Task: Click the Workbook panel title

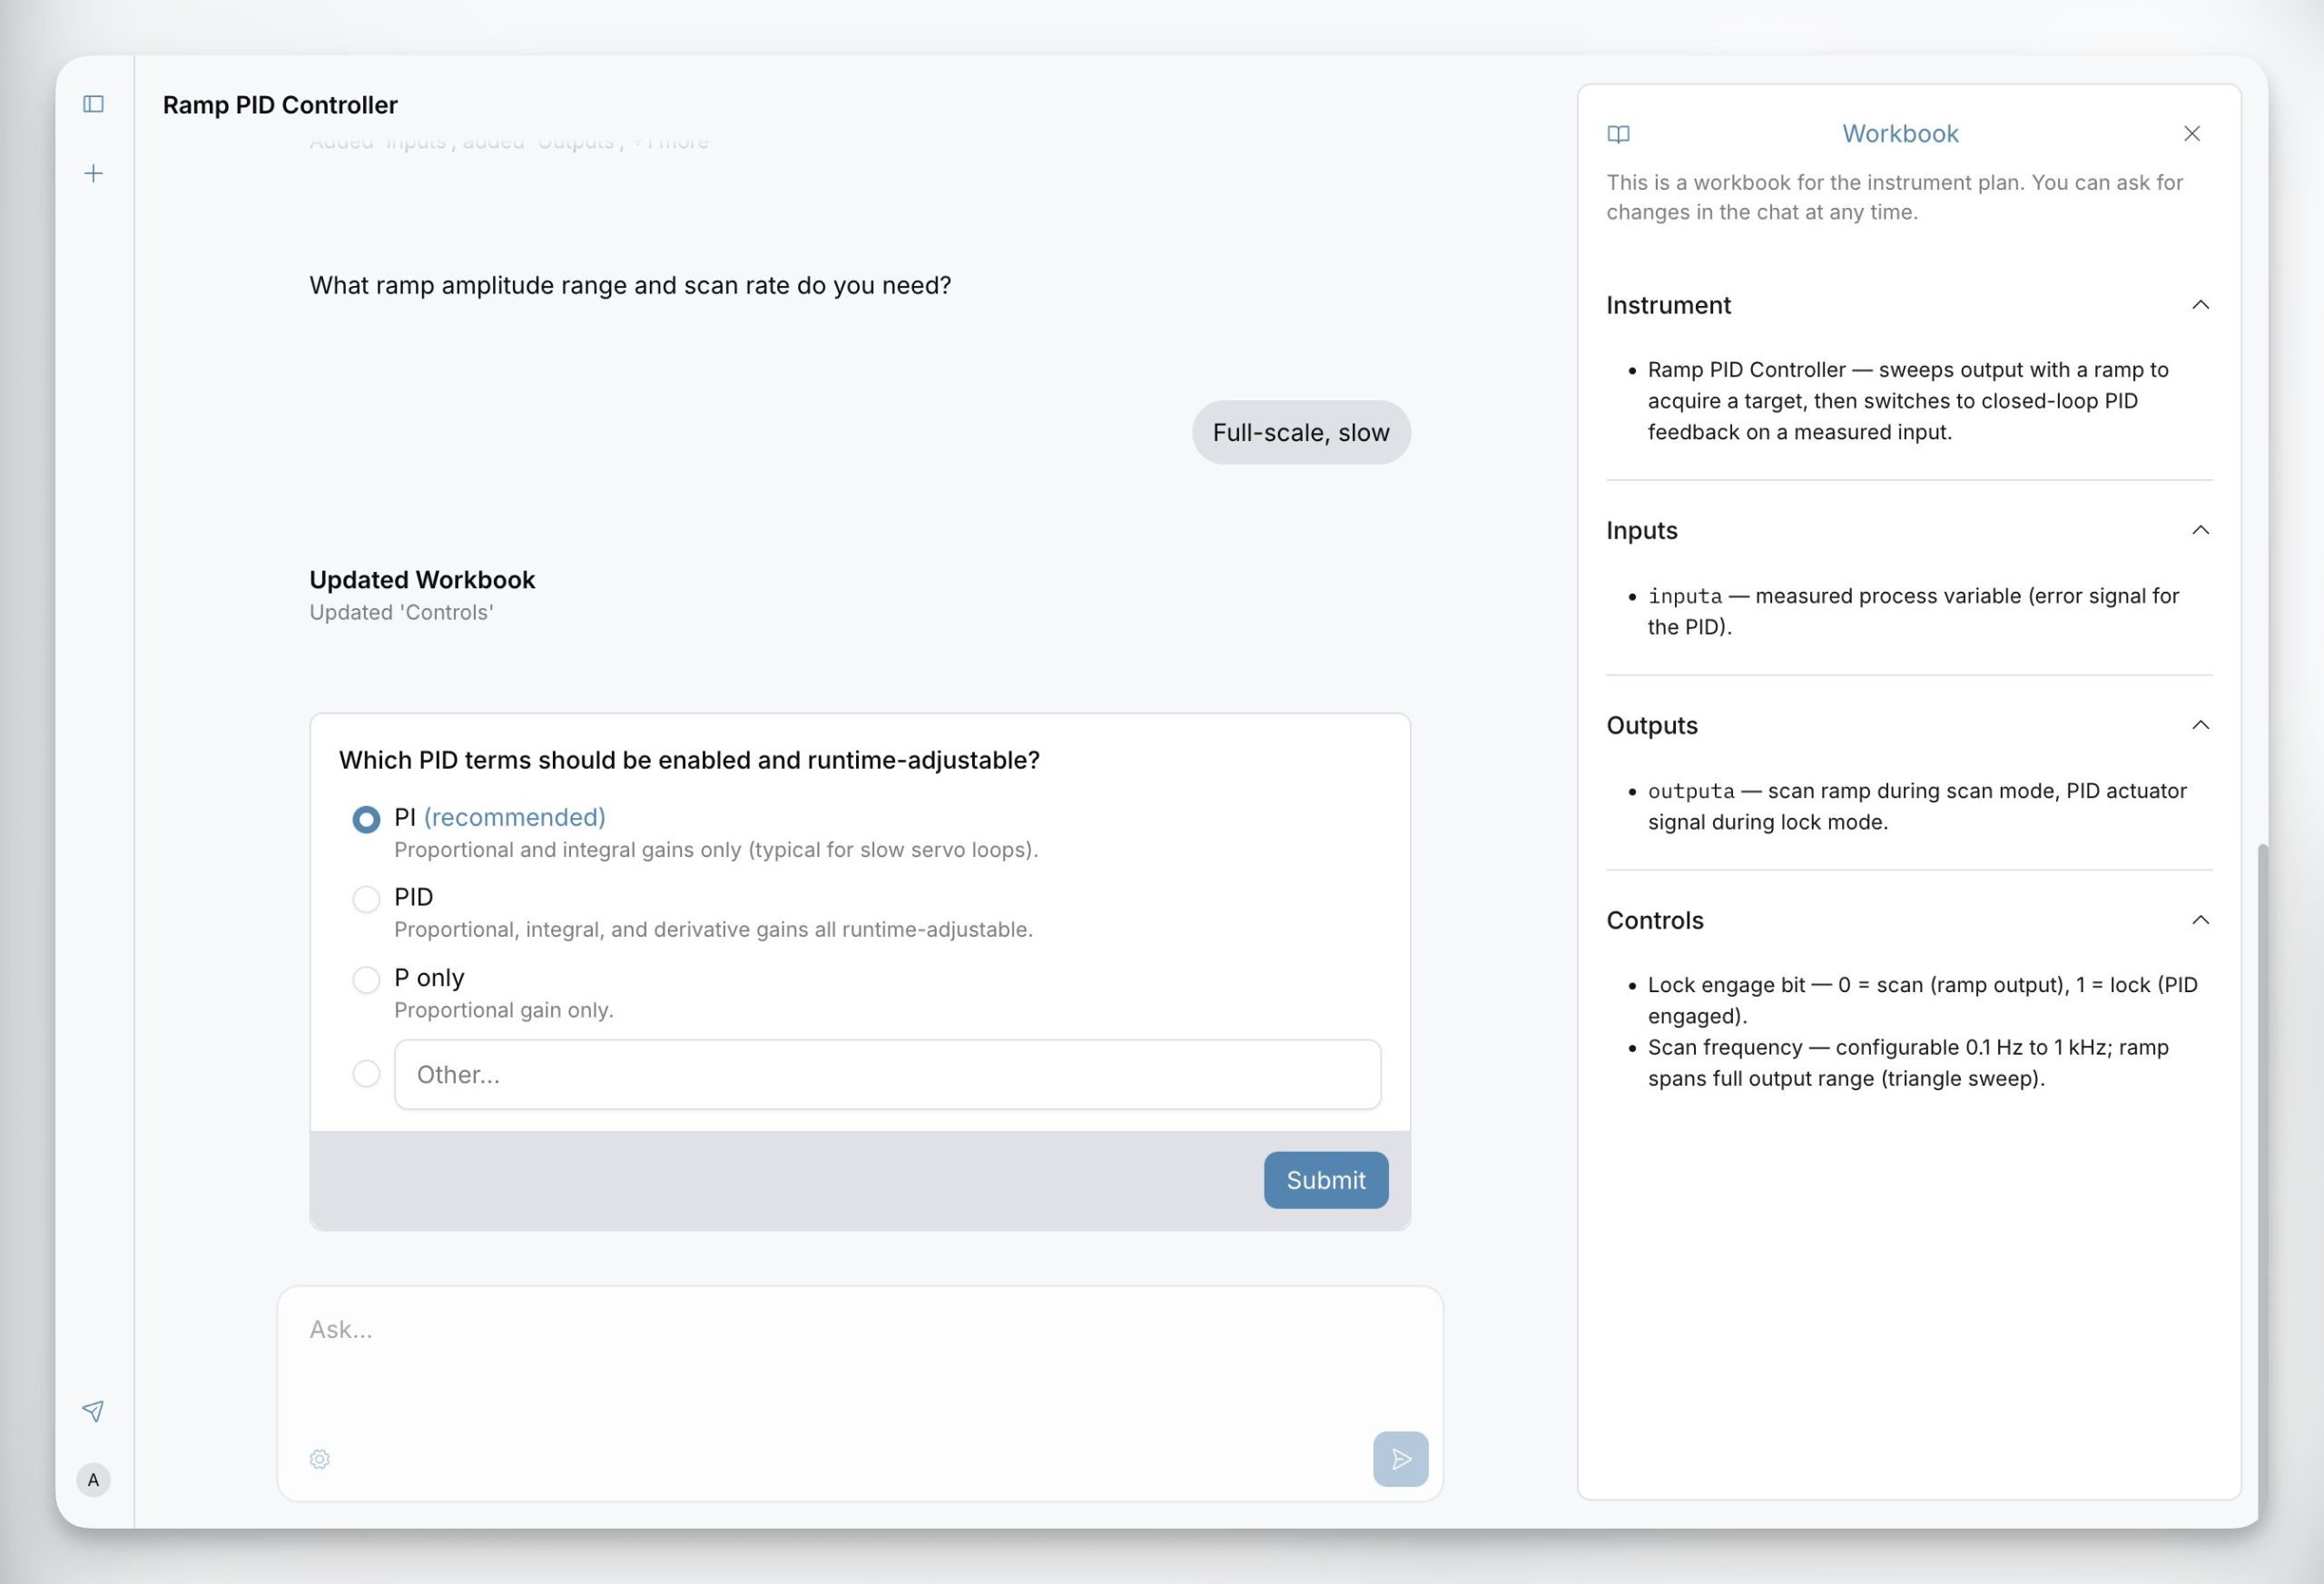Action: (x=1900, y=134)
